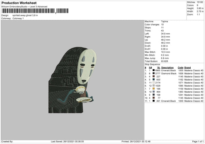The width and height of the screenshot is (205, 144).
Task: Click stitch count '6865' in row 1
Action: pyautogui.click(x=158, y=70)
